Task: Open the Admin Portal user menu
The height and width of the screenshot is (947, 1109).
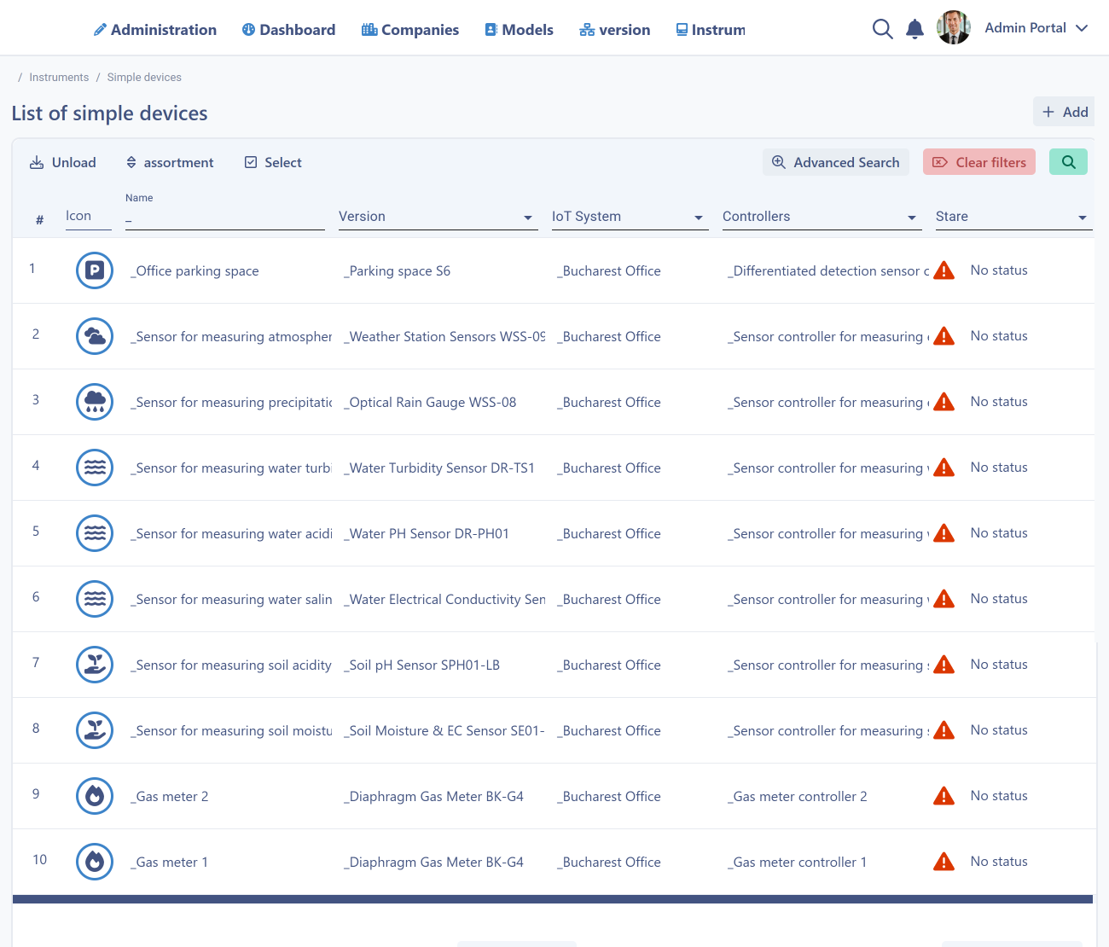Action: pos(1036,28)
